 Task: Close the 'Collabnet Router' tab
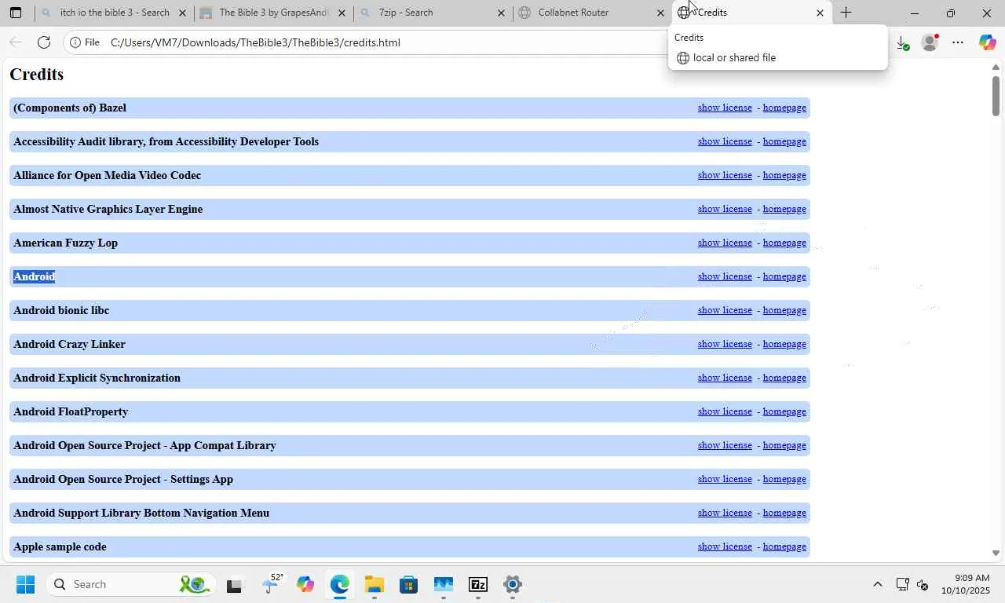660,13
